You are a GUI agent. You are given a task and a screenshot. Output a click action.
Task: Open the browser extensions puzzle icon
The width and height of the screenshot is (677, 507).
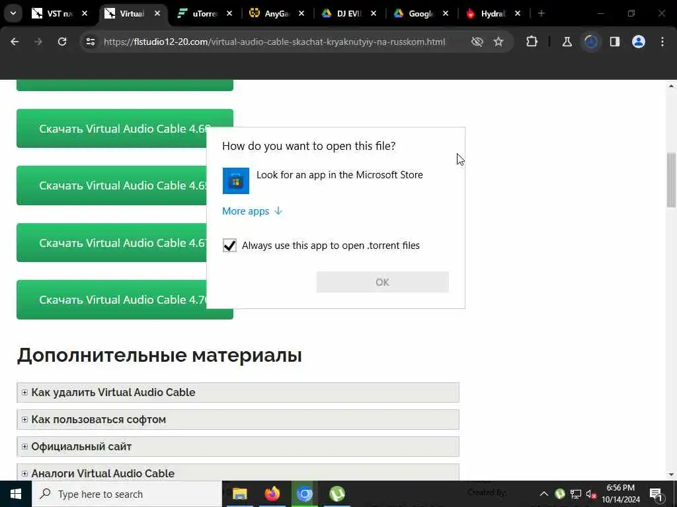tap(532, 42)
